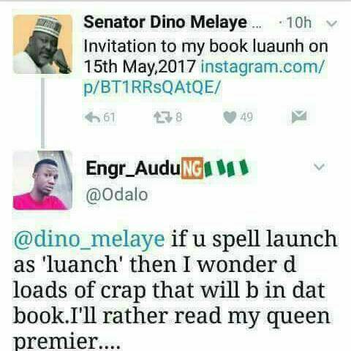Click the Engr_Audu display name

133,168
